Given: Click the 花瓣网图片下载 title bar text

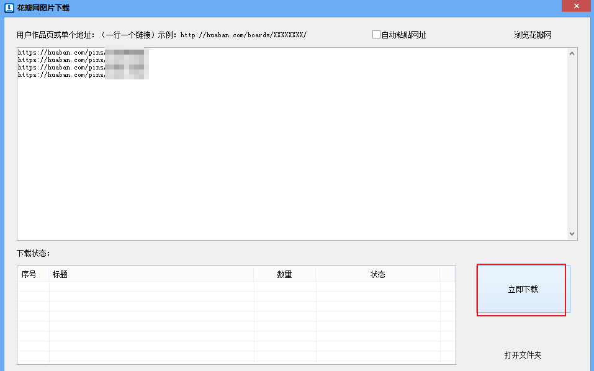Looking at the screenshot, I should click(x=43, y=8).
